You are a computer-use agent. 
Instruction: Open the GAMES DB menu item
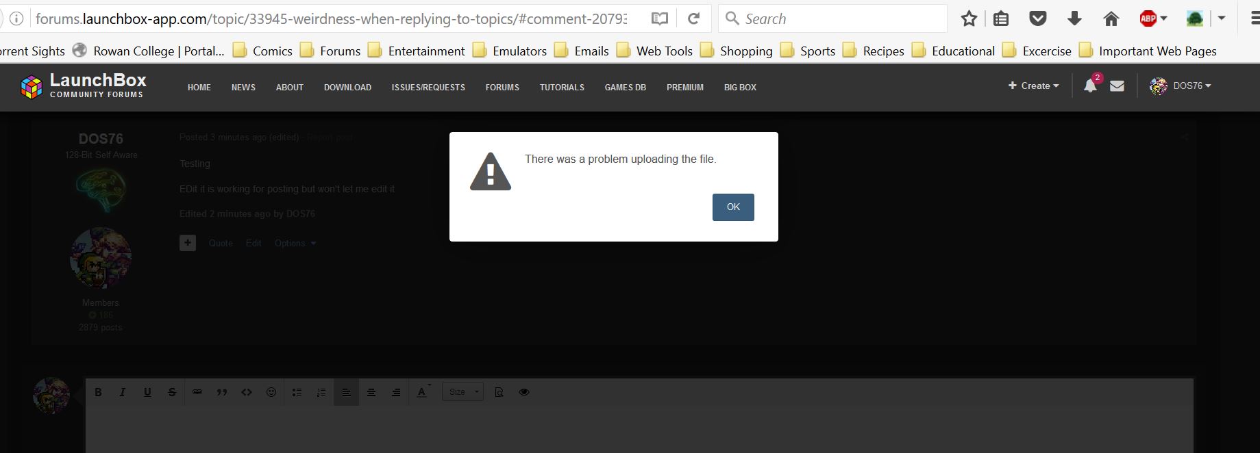(x=626, y=88)
